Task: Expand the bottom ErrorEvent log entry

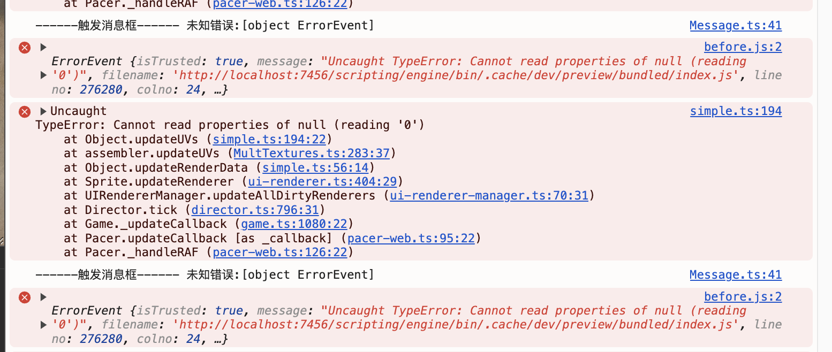Action: 43,297
